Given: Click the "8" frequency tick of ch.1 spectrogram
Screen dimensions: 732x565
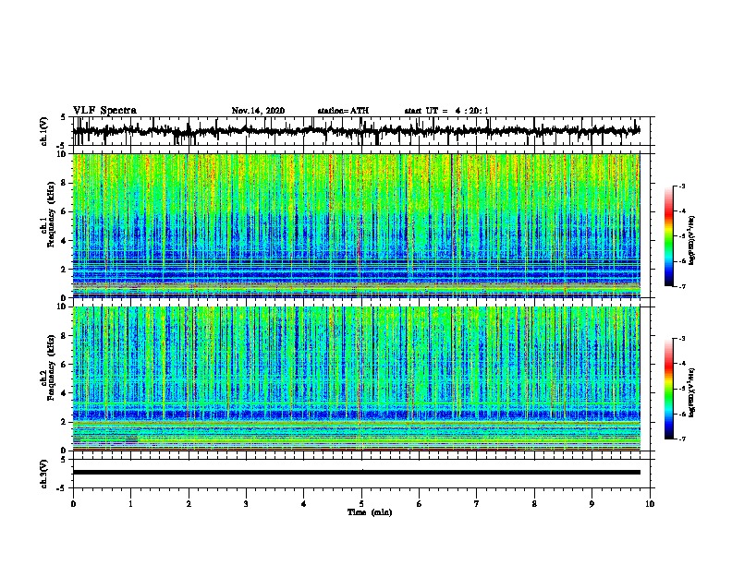Looking at the screenshot, I should coord(64,183).
